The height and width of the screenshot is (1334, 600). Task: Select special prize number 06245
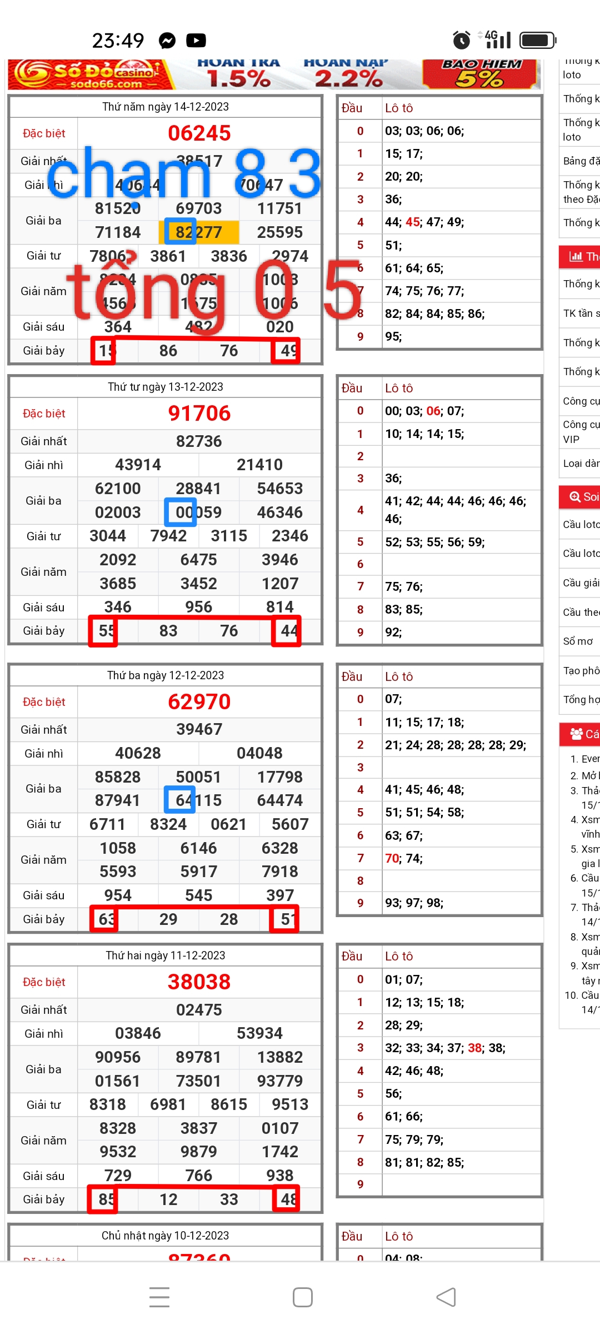click(x=199, y=133)
